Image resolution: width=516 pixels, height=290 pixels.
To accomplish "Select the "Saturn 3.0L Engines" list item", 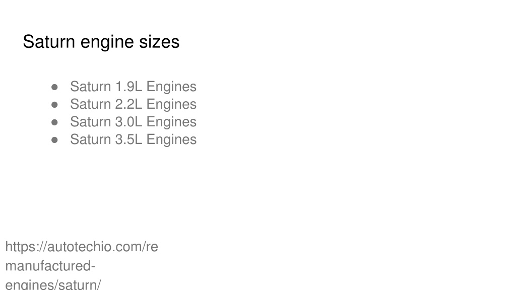I will [133, 122].
